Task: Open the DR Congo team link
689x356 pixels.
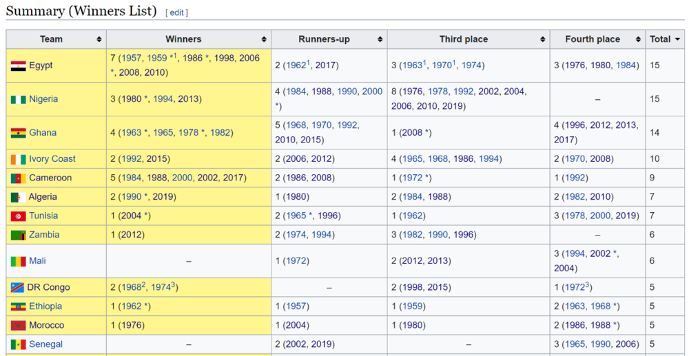Action: tap(48, 288)
